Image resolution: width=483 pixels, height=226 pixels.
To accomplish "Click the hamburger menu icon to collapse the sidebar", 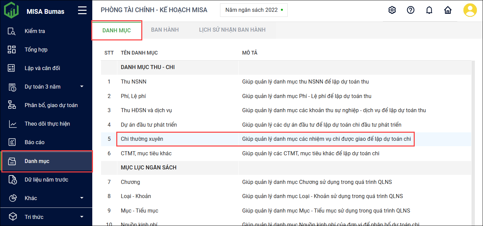I will [82, 10].
